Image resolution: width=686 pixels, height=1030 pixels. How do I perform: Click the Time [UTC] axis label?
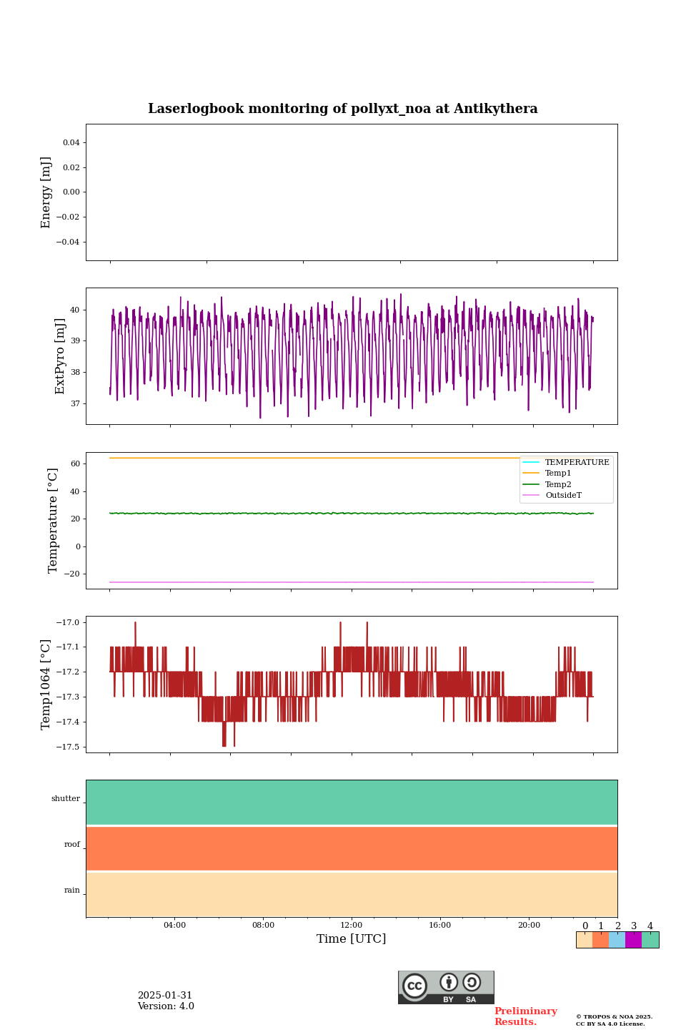352,938
